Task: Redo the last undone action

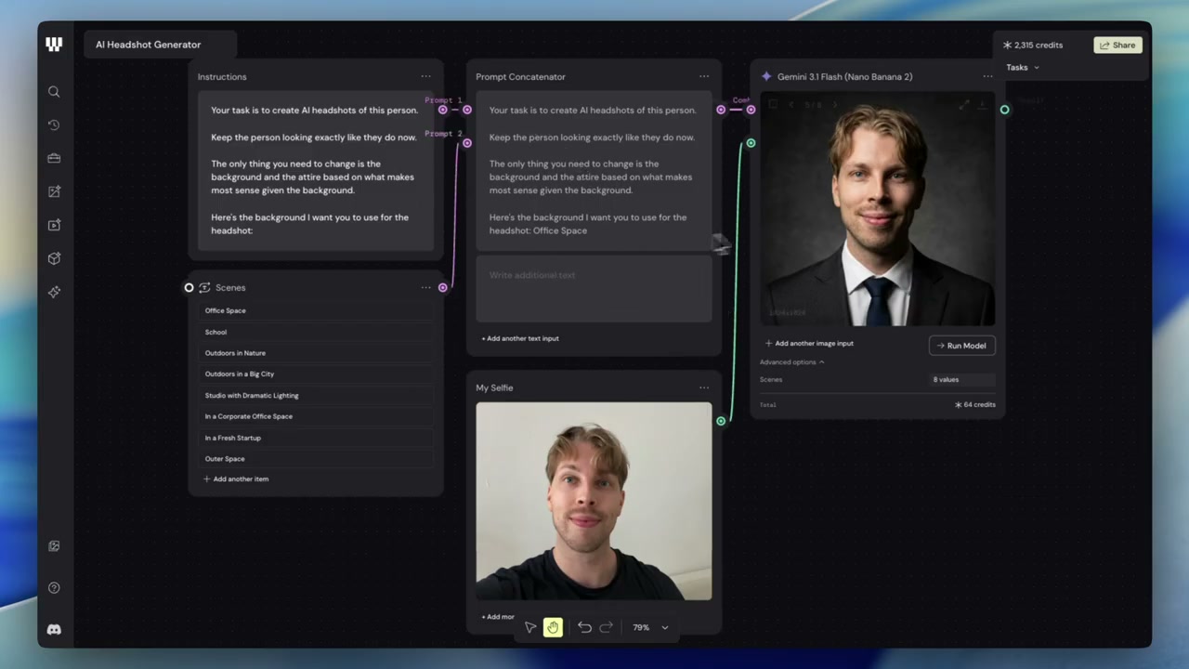Action: [606, 627]
